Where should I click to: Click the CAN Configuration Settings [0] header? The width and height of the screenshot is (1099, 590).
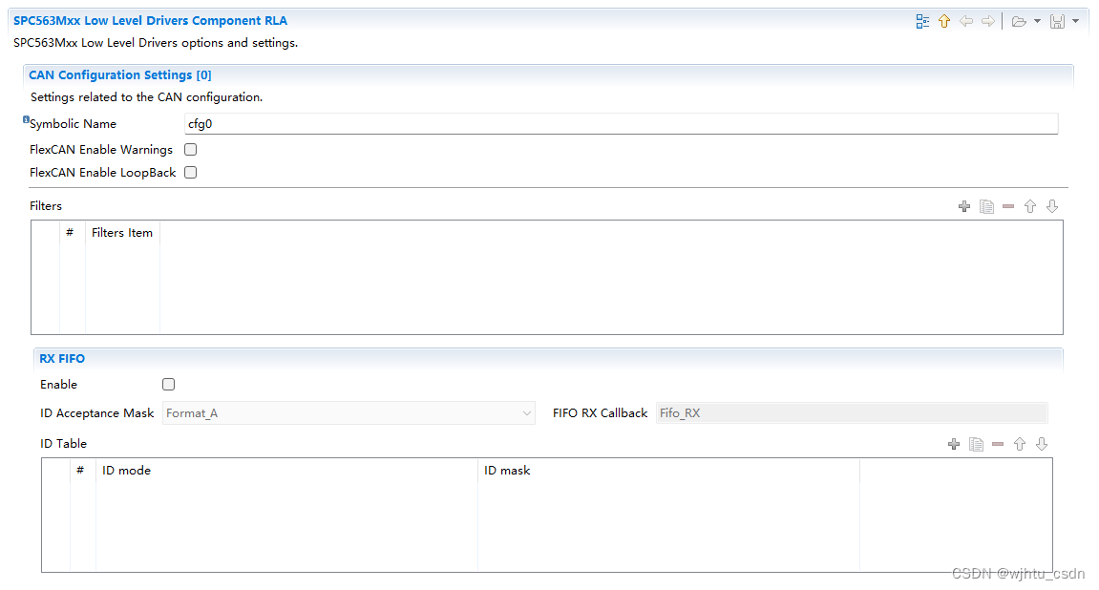pos(120,75)
